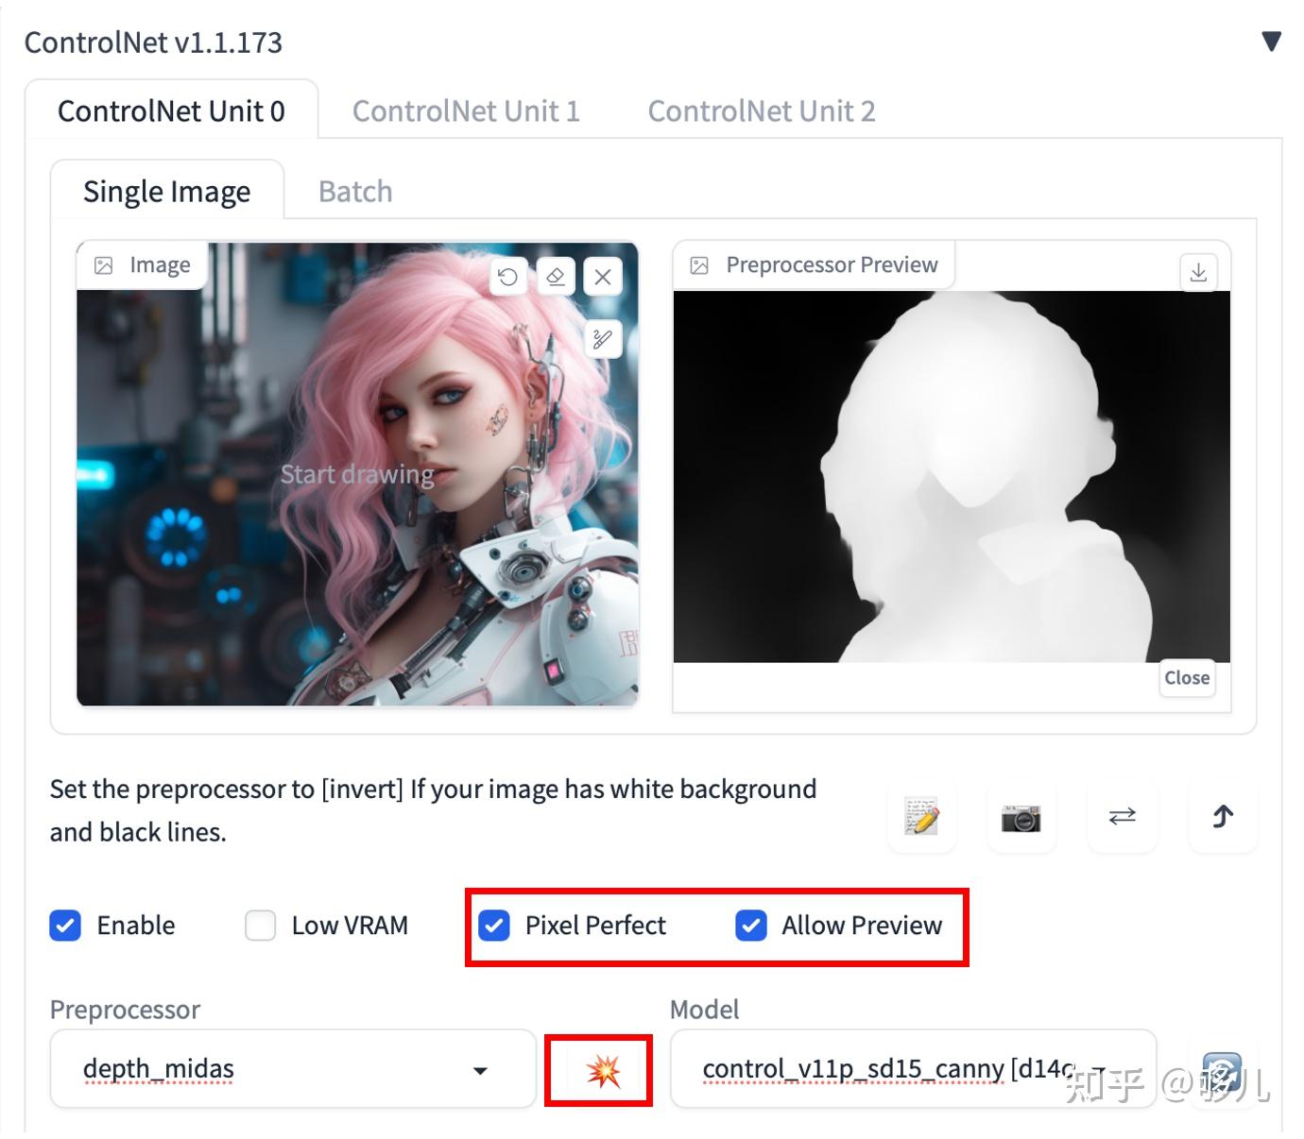Download the Preprocessor Preview image
The image size is (1304, 1139).
coord(1199,272)
